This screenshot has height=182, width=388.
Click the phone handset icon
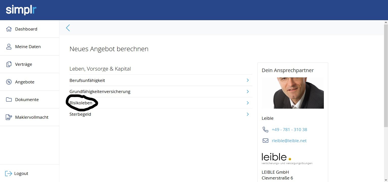(x=265, y=130)
